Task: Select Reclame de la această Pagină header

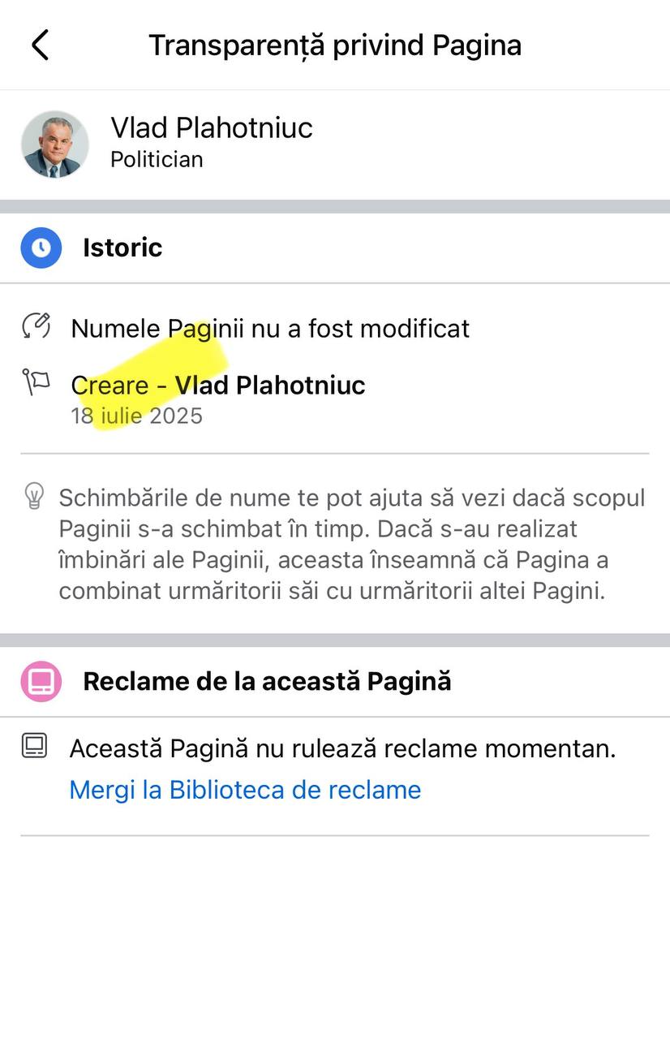Action: click(x=267, y=681)
